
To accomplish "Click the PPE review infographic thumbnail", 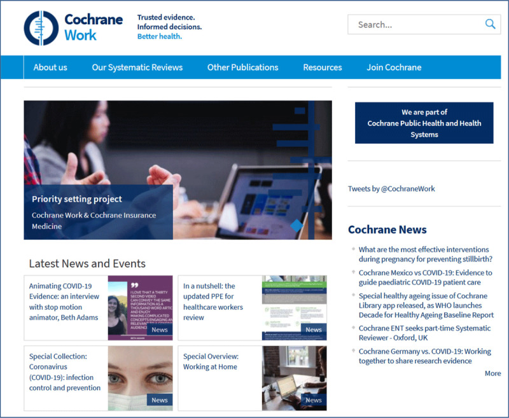I will [x=294, y=308].
